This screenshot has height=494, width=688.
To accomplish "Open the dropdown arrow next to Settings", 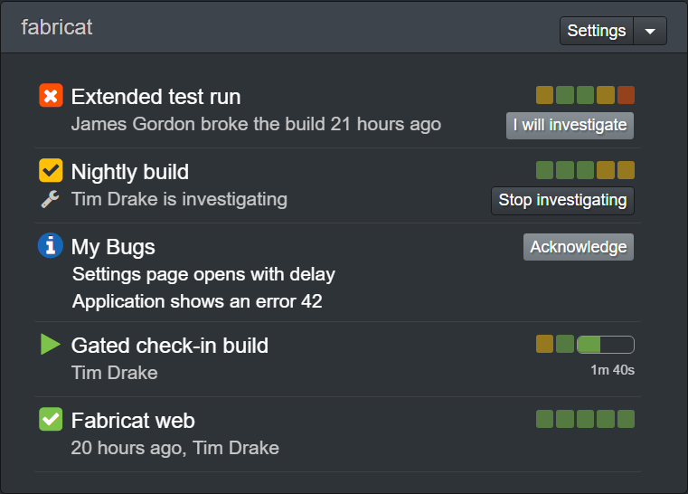I will click(650, 31).
